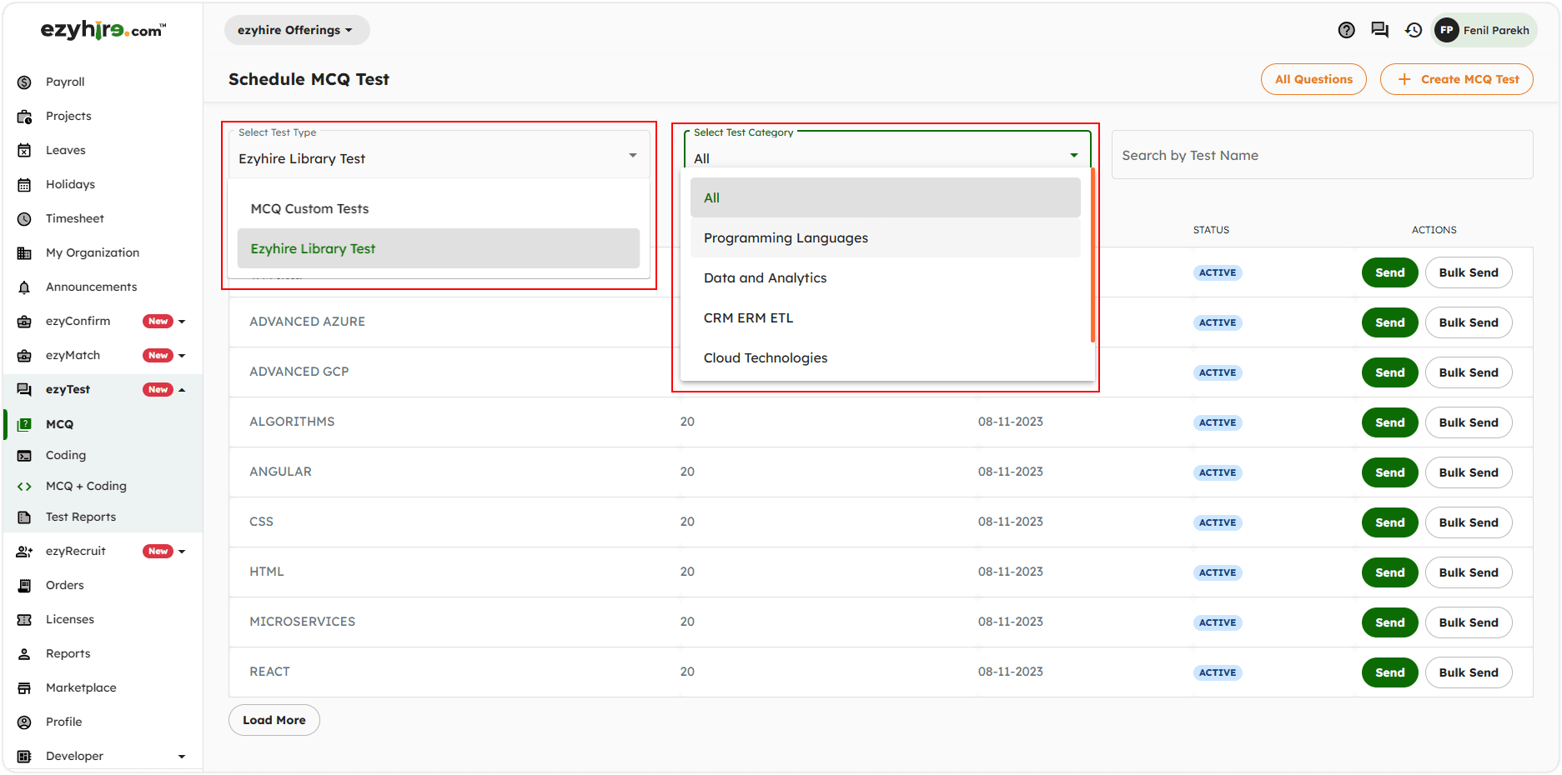Click Bulk Send for ADVANCED GCP test

pos(1469,372)
